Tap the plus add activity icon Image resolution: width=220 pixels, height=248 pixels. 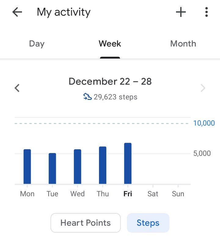181,12
